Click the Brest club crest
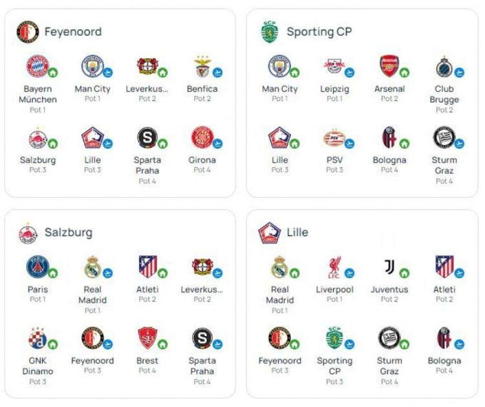 tap(147, 338)
